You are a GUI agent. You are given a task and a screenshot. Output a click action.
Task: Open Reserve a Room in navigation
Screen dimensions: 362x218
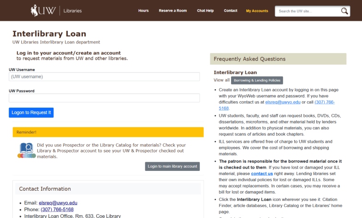click(172, 11)
